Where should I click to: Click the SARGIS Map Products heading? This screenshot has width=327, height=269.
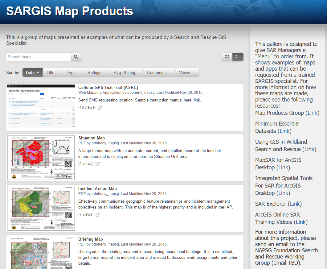tap(70, 11)
